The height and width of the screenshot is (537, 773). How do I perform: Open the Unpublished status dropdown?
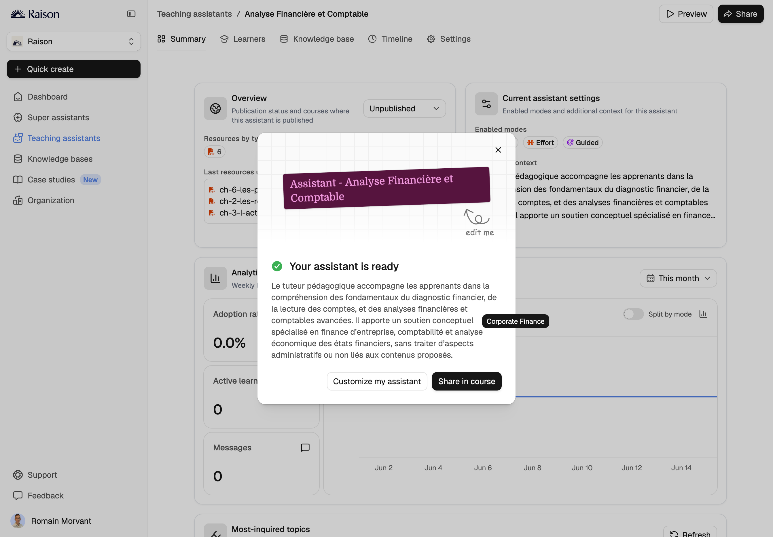(404, 109)
